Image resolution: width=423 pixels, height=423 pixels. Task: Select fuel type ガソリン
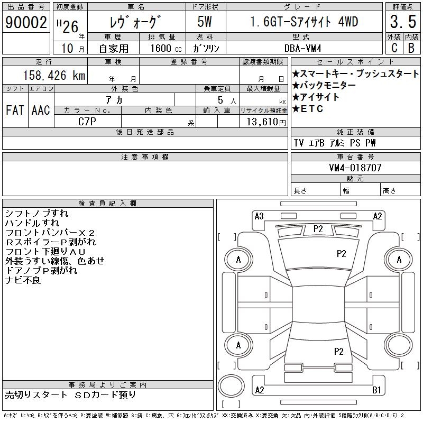pos(206,48)
